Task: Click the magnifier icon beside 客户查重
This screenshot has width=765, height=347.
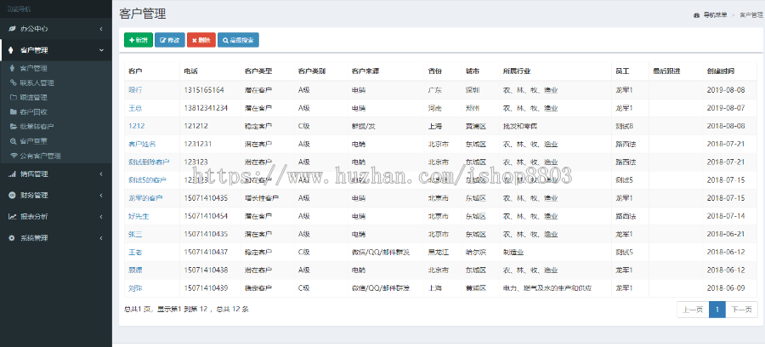Action: click(13, 141)
